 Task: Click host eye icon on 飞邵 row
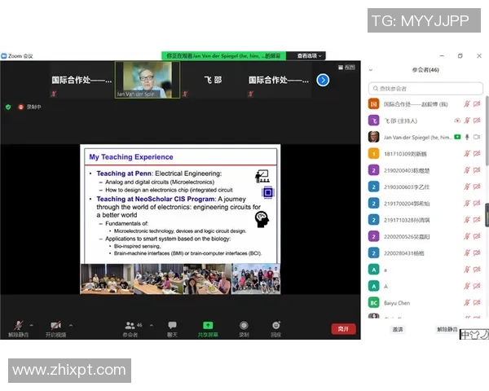457,121
